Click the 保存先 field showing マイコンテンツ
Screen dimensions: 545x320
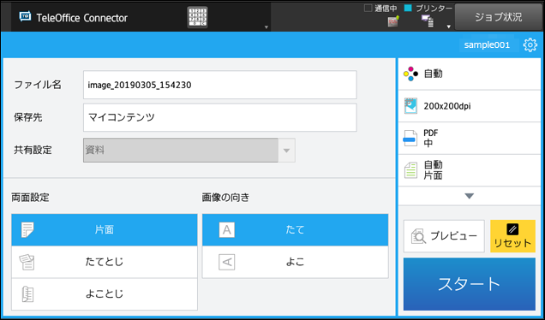click(x=220, y=117)
